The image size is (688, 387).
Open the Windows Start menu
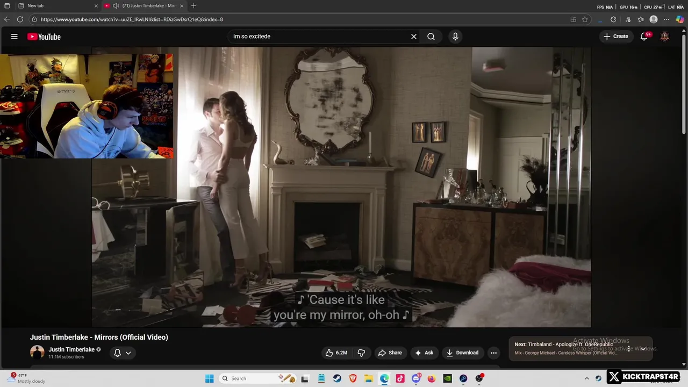[x=210, y=378]
